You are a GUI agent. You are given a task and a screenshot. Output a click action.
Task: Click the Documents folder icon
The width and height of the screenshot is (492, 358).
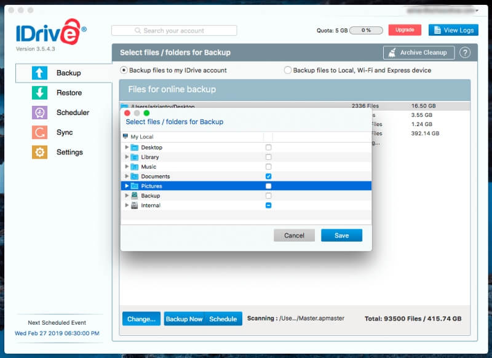pos(134,177)
